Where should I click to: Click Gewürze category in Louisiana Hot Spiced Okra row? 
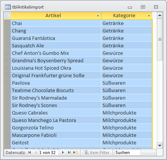[127, 68]
